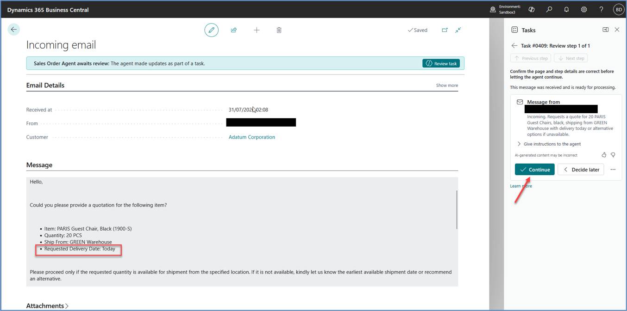The image size is (627, 311).
Task: Click the Next step button
Action: (571, 58)
